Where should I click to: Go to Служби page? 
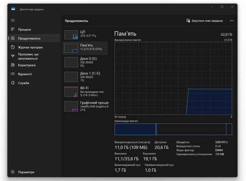(34, 83)
